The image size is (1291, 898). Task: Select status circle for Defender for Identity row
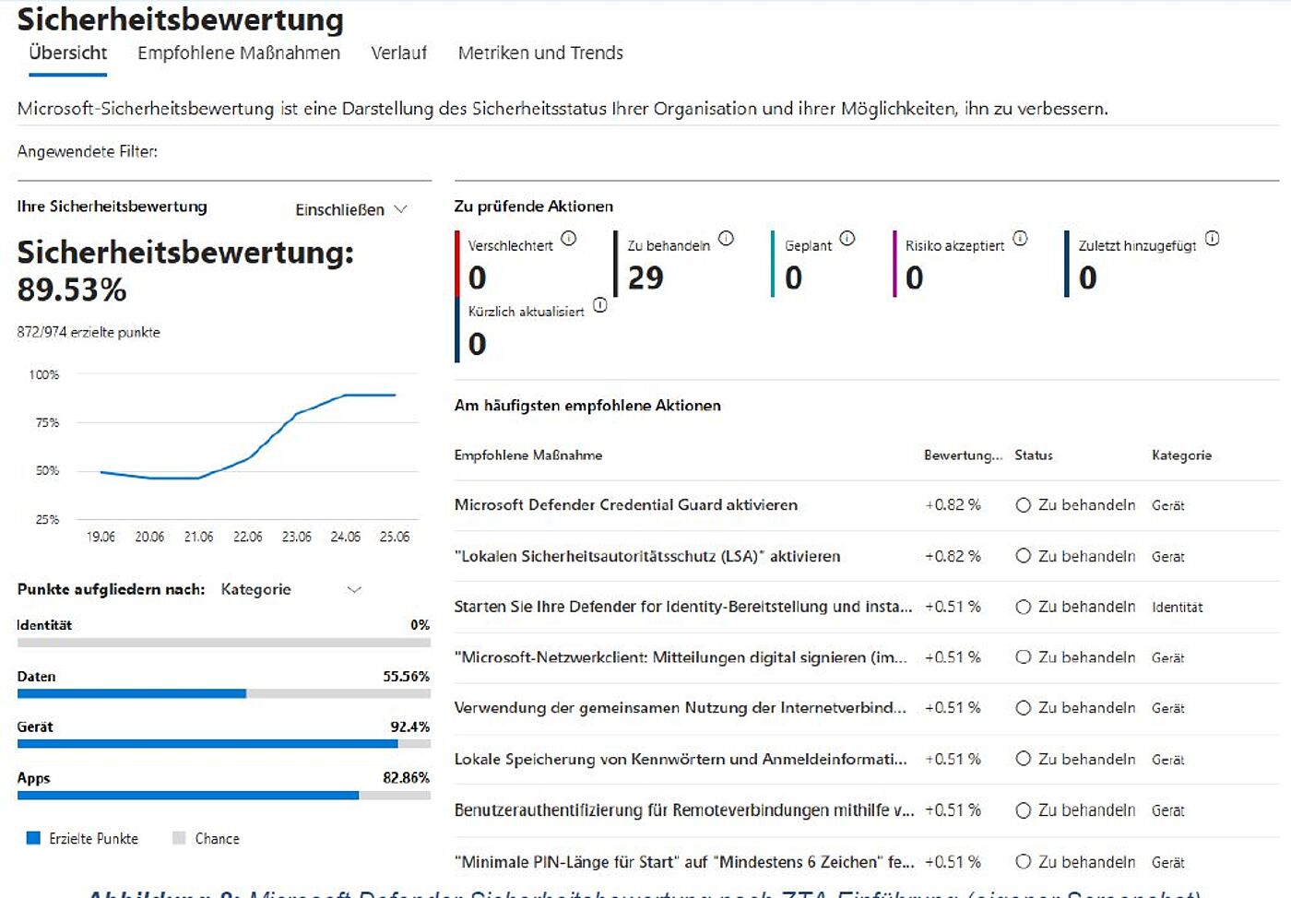point(1023,607)
